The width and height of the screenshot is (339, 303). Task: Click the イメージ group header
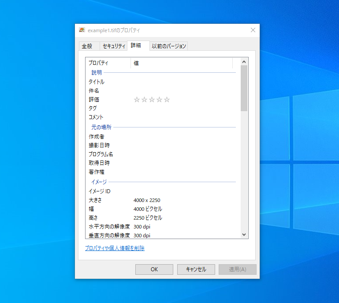[x=99, y=182]
